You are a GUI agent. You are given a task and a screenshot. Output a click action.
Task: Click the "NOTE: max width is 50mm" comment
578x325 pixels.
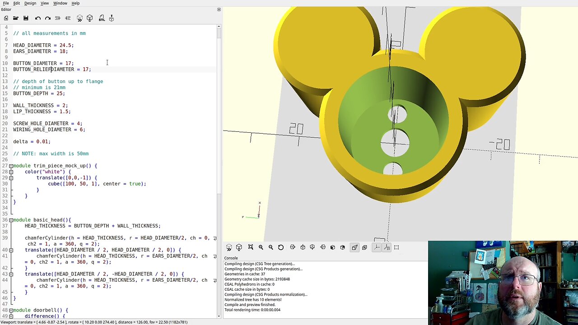click(51, 154)
